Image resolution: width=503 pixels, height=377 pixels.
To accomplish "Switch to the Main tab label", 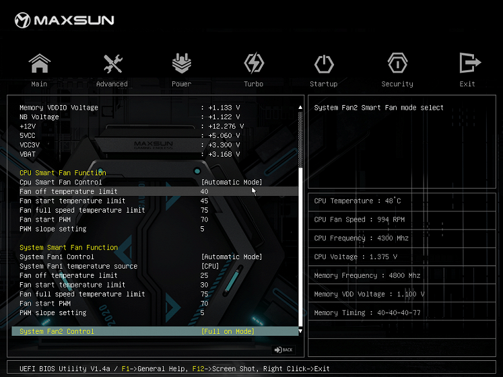I will coord(39,84).
